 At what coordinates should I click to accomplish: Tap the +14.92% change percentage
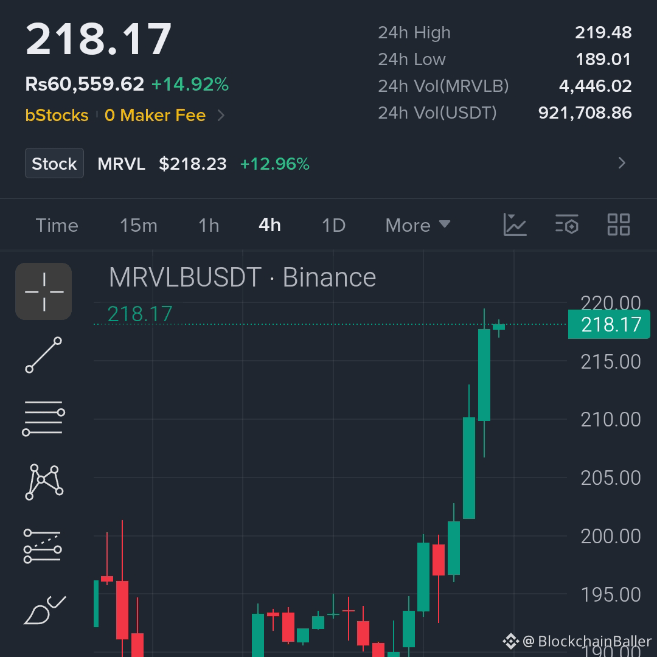(x=190, y=84)
